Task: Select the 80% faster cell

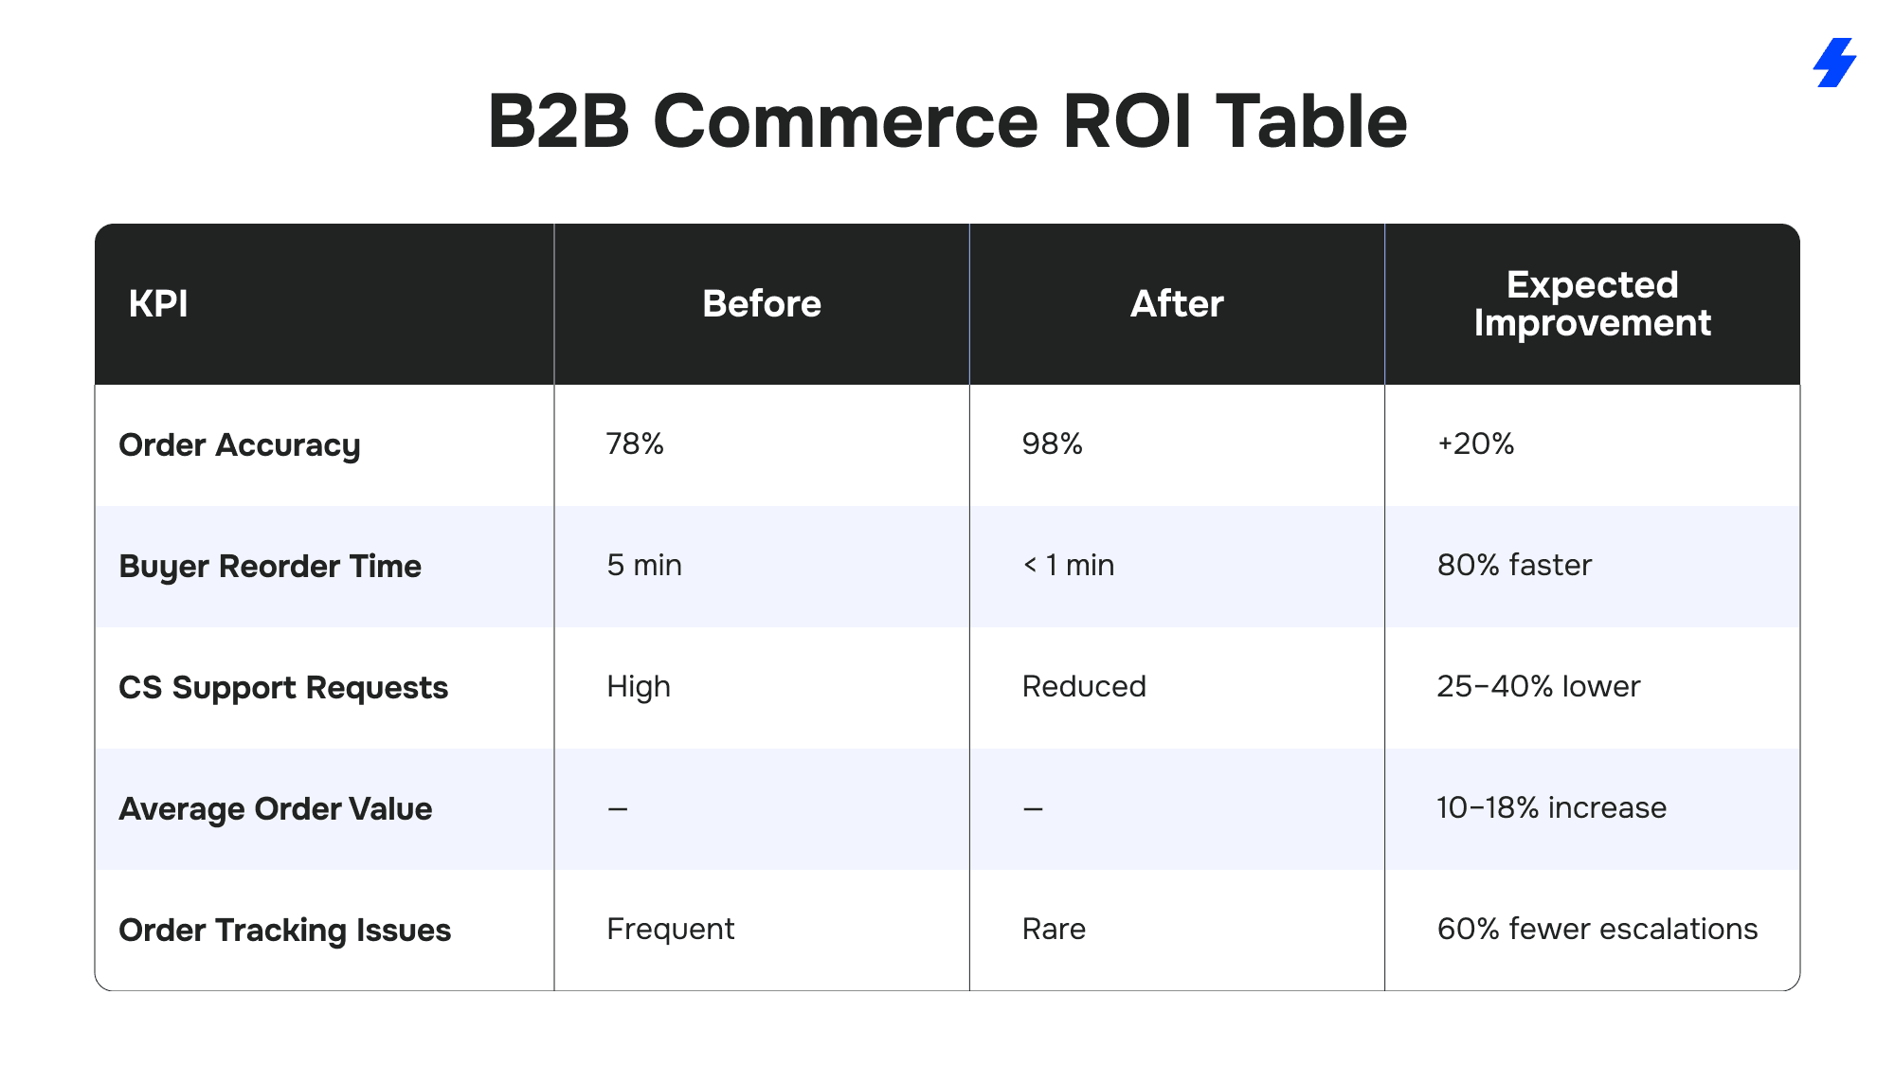Action: (1514, 565)
